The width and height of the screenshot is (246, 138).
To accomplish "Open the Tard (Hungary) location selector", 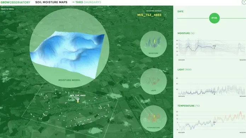I will [86, 2].
